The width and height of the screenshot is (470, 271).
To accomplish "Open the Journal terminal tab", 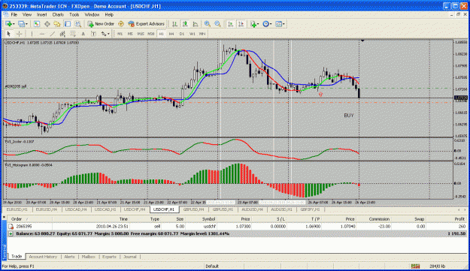I will [x=130, y=257].
